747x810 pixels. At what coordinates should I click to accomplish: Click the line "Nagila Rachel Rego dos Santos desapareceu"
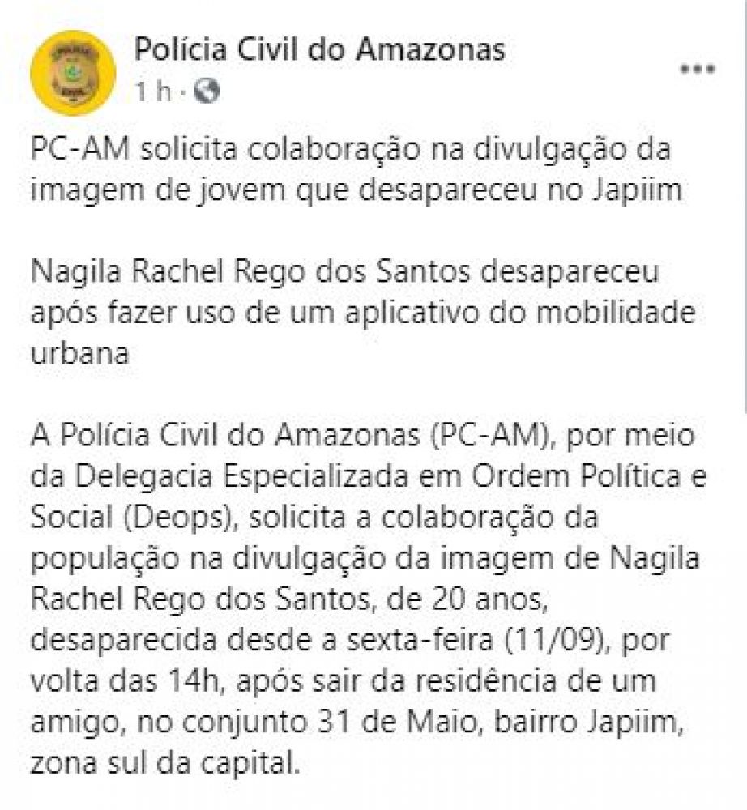click(x=345, y=271)
